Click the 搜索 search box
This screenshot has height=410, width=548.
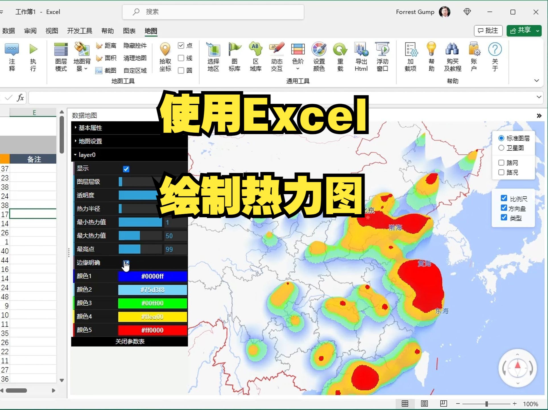click(x=213, y=12)
